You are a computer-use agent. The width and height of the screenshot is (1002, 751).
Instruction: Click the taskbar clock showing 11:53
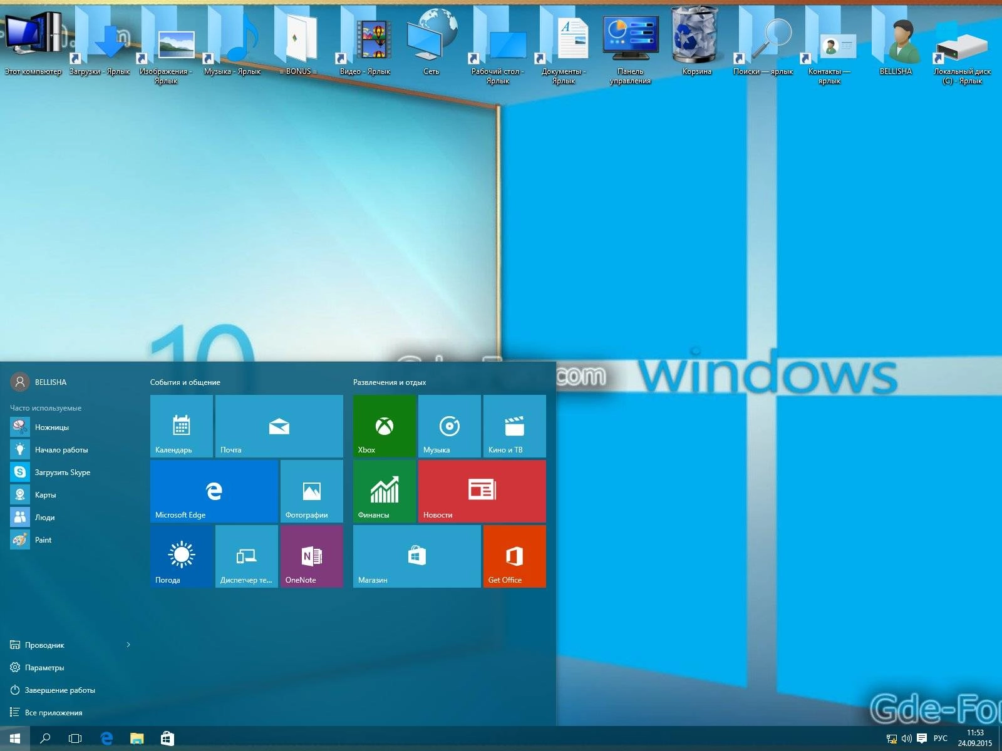[x=975, y=738]
